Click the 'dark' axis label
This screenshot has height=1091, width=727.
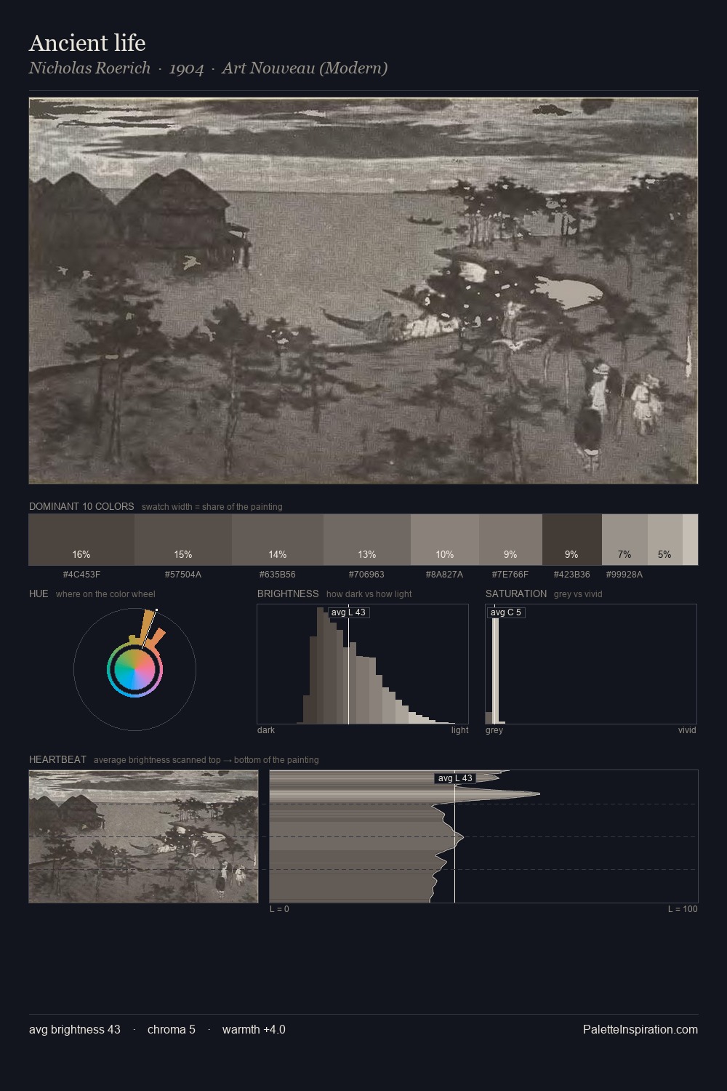point(266,730)
